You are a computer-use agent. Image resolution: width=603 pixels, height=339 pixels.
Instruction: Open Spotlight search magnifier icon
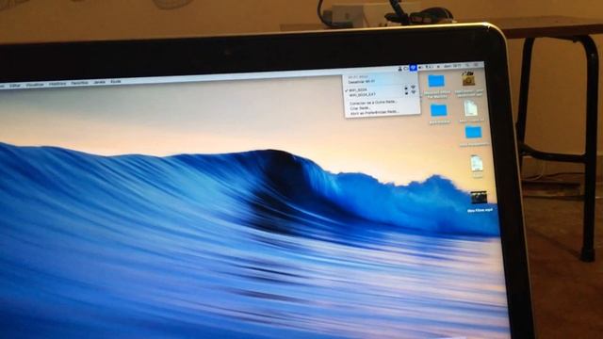pyautogui.click(x=467, y=65)
